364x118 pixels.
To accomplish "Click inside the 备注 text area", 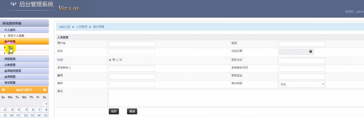I will 236,97.
